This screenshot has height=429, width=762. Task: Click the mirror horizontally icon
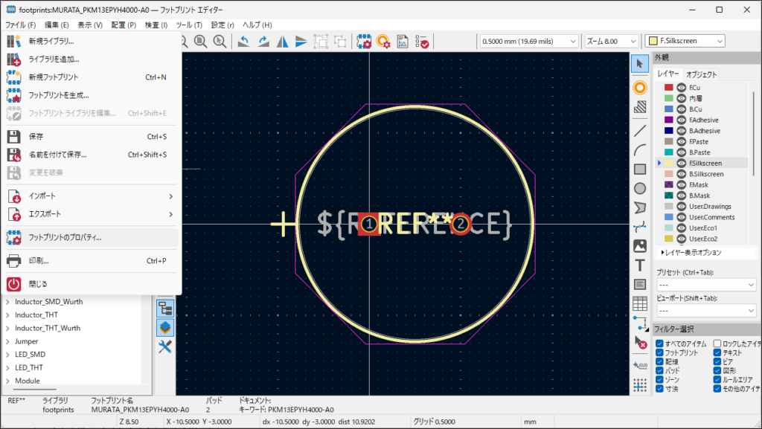click(x=282, y=41)
